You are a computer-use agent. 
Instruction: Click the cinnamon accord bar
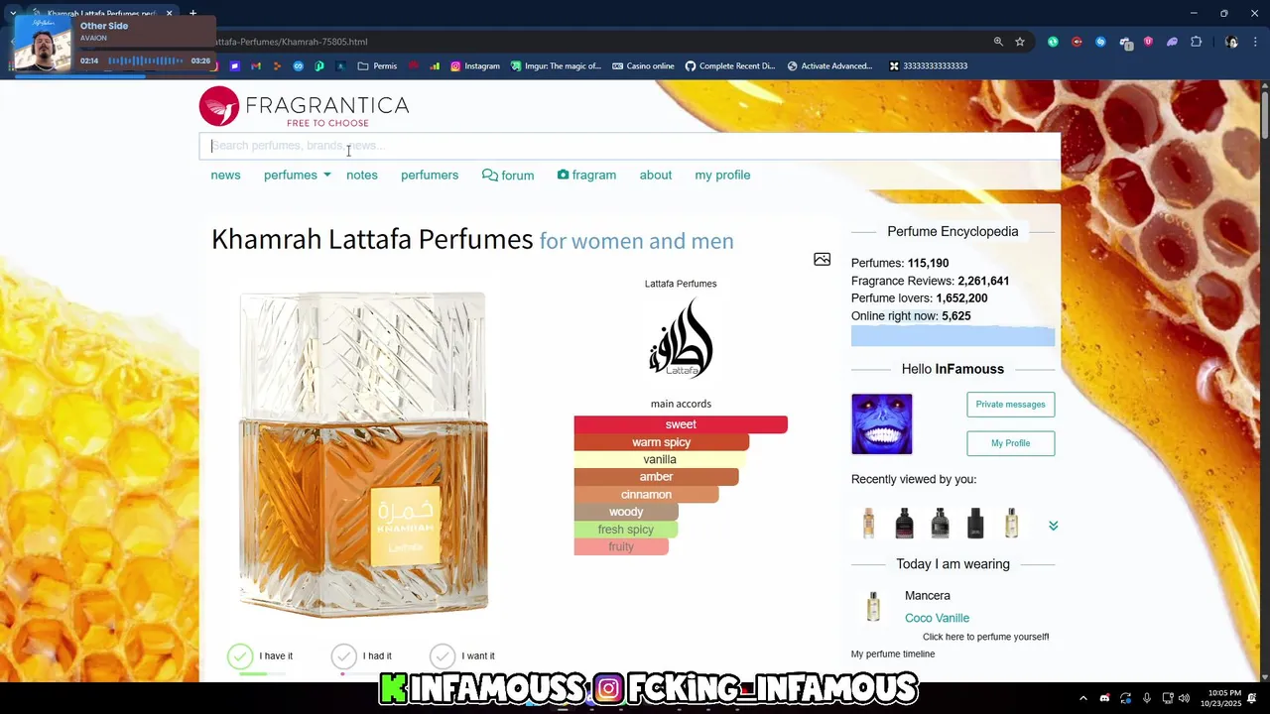tap(646, 495)
